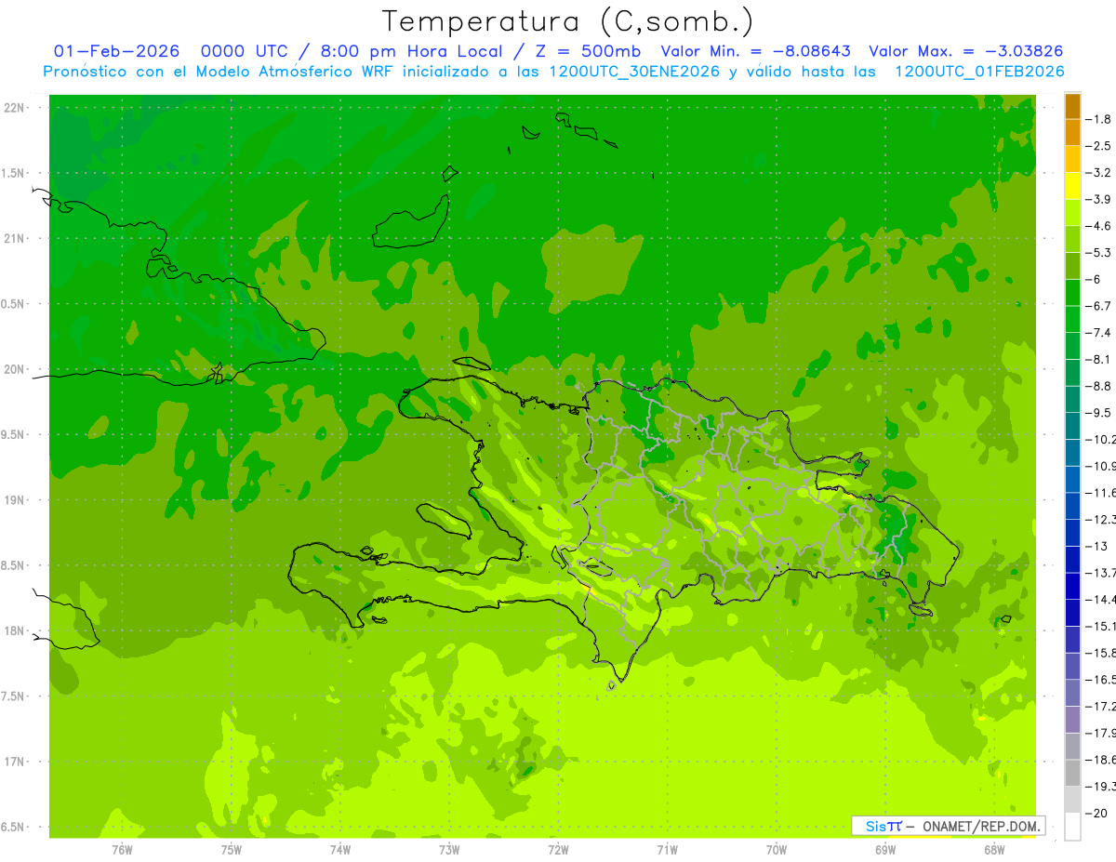Click the '76W' longitude label
This screenshot has width=1116, height=862.
[122, 849]
